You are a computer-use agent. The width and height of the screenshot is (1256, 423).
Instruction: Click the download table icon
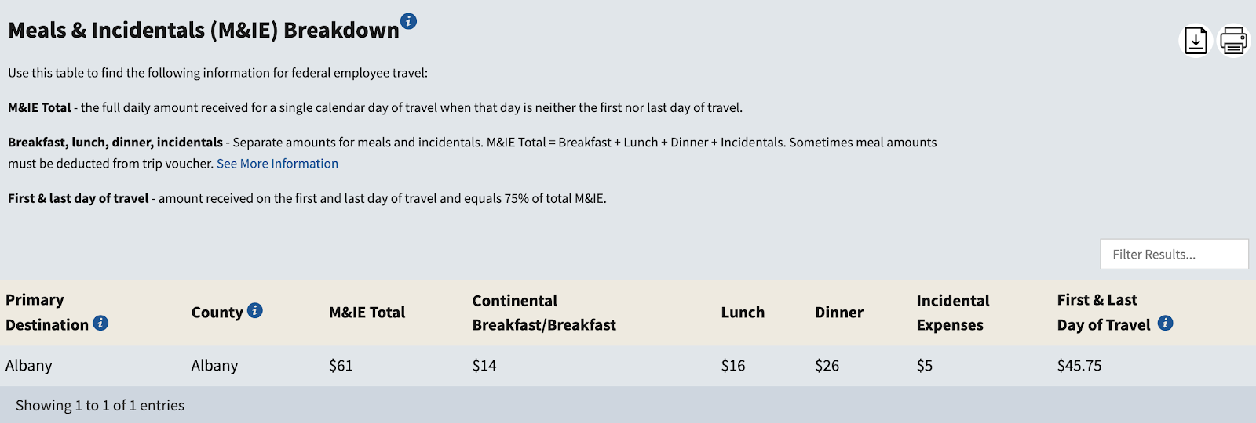1196,41
